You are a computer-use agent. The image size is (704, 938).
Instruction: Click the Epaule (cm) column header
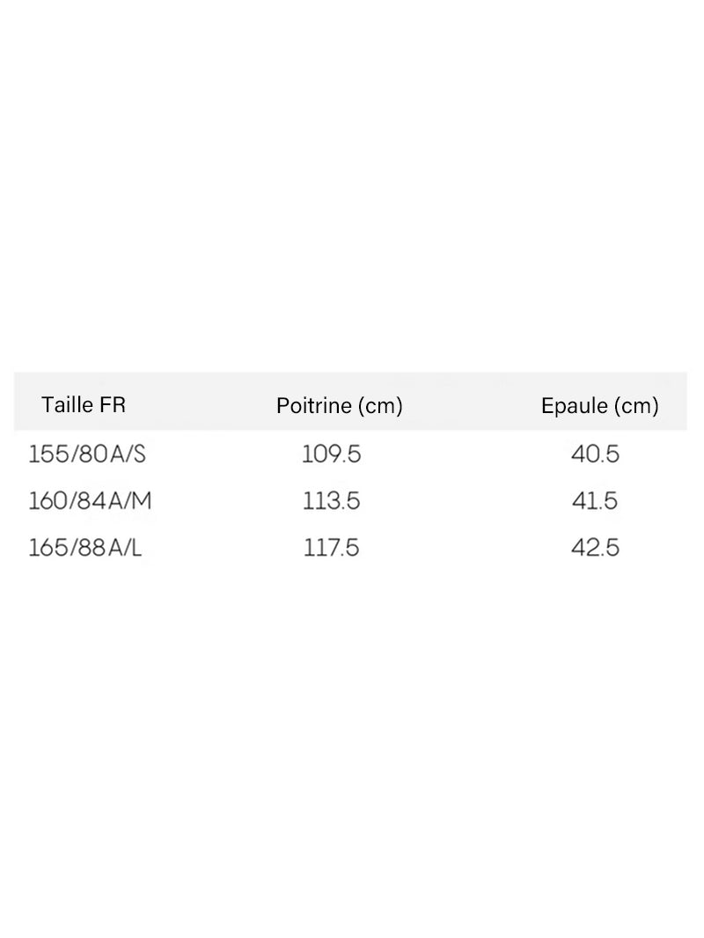point(600,406)
